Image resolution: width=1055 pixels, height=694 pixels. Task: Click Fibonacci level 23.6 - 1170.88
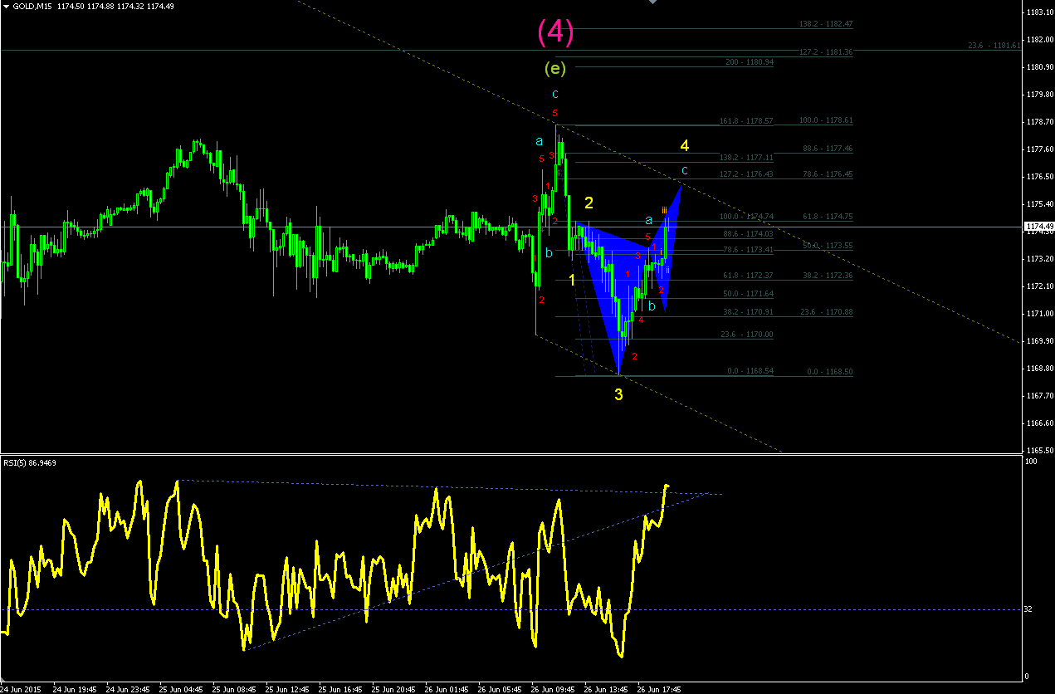point(828,312)
